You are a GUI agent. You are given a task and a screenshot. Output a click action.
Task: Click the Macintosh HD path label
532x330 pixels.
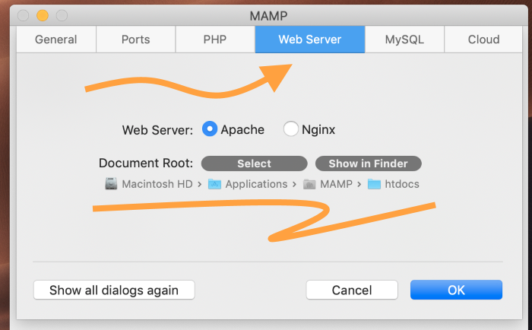pyautogui.click(x=157, y=184)
